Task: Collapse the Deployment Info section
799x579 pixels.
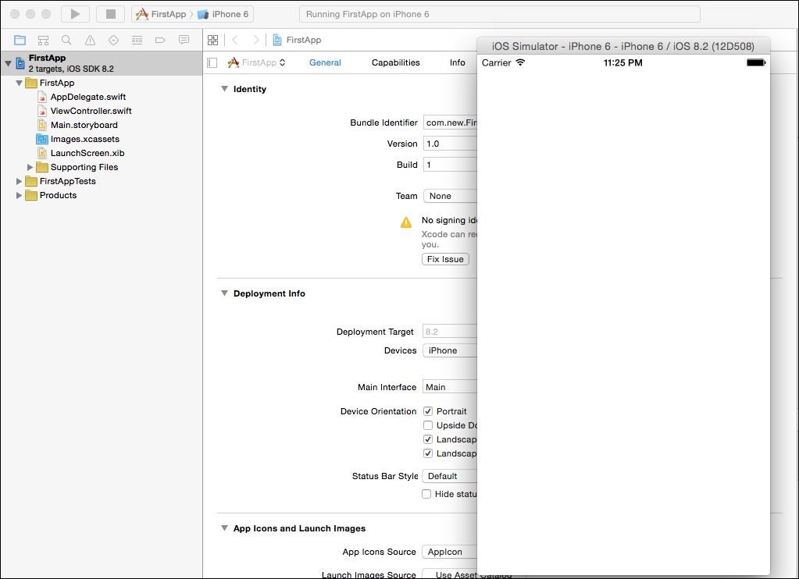Action: pyautogui.click(x=224, y=293)
